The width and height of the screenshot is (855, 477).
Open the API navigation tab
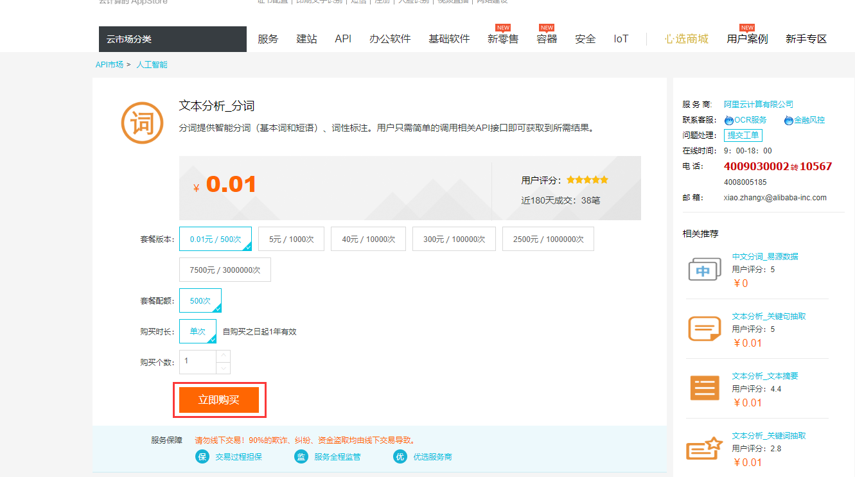click(x=343, y=39)
